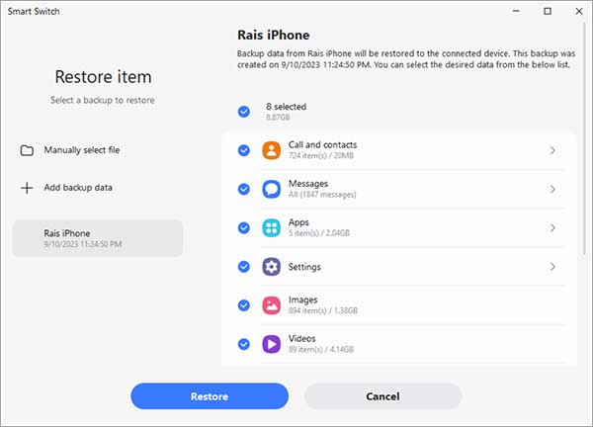
Task: Click the blue Messages bubble icon
Action: pos(272,189)
